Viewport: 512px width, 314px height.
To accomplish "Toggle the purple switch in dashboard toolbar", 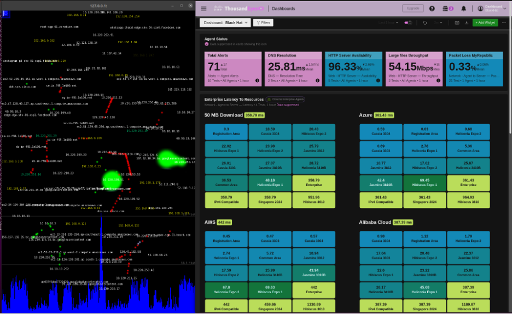I will (x=408, y=22).
